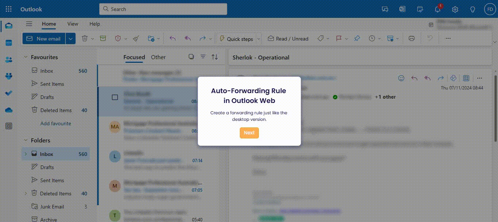The image size is (498, 222).
Task: Open the FD account manager avatar
Action: (x=489, y=9)
